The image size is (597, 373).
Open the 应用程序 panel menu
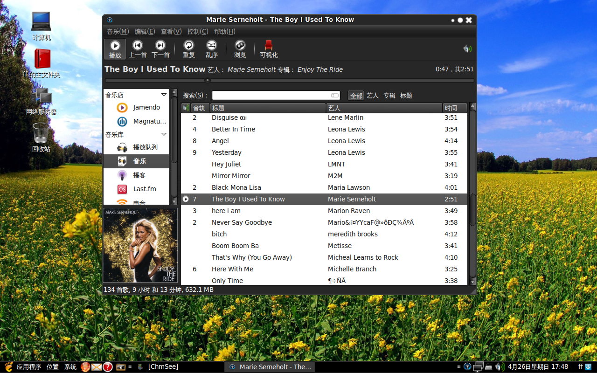[29, 367]
